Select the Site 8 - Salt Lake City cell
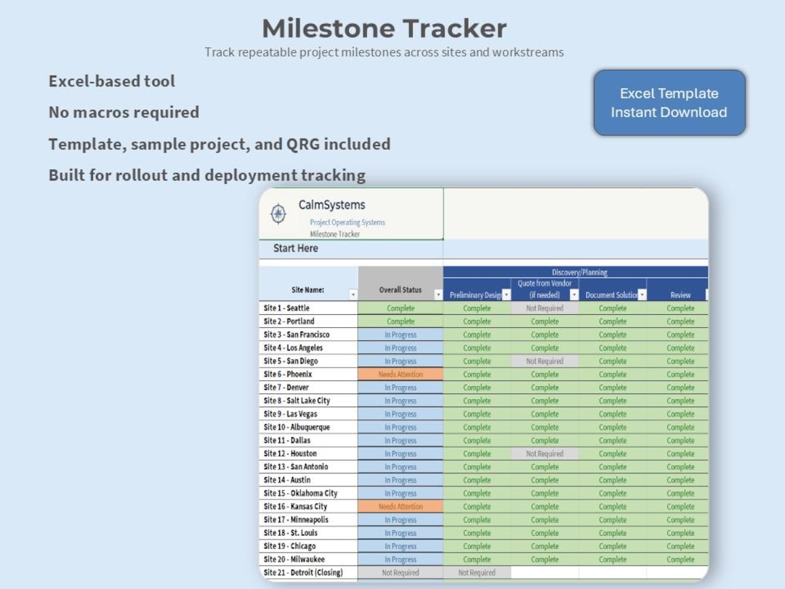 click(x=308, y=401)
